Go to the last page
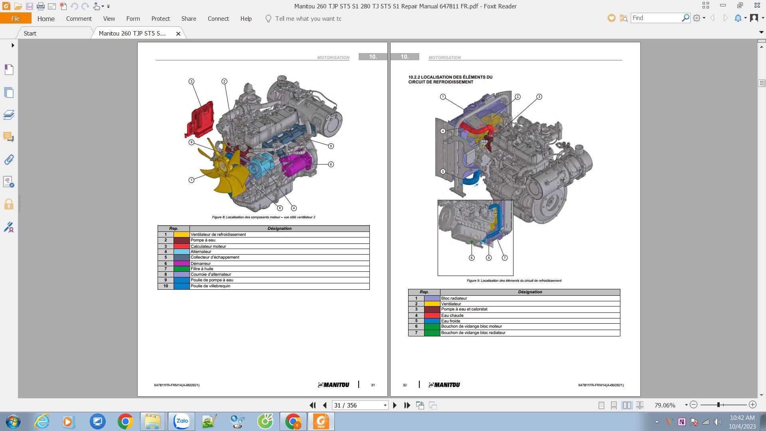This screenshot has height=431, width=766. (407, 405)
